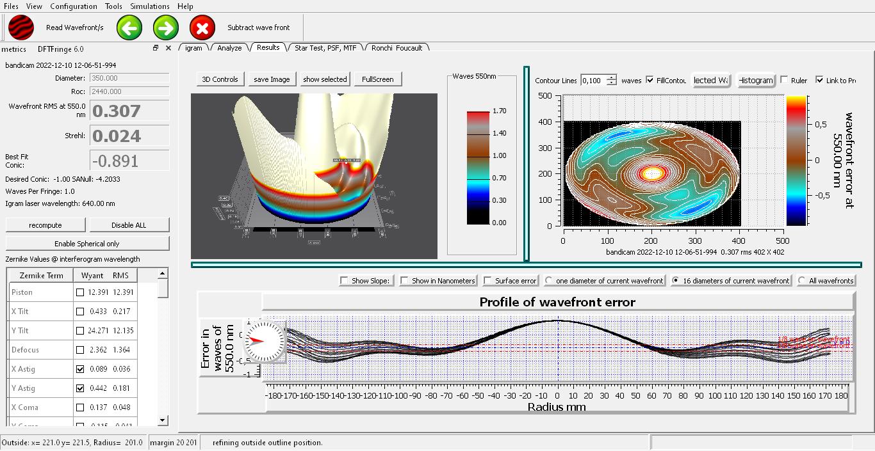Viewport: 875px width, 451px height.
Task: Open the Simulations menu
Action: [x=150, y=6]
